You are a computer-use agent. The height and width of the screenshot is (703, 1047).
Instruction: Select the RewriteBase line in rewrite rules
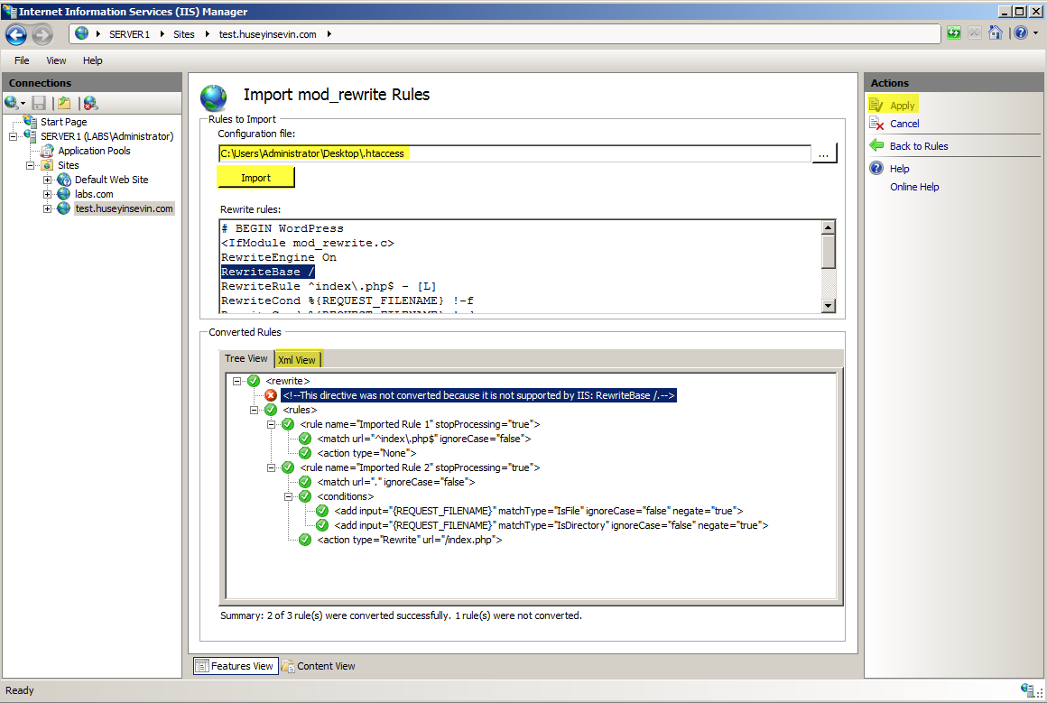click(268, 272)
